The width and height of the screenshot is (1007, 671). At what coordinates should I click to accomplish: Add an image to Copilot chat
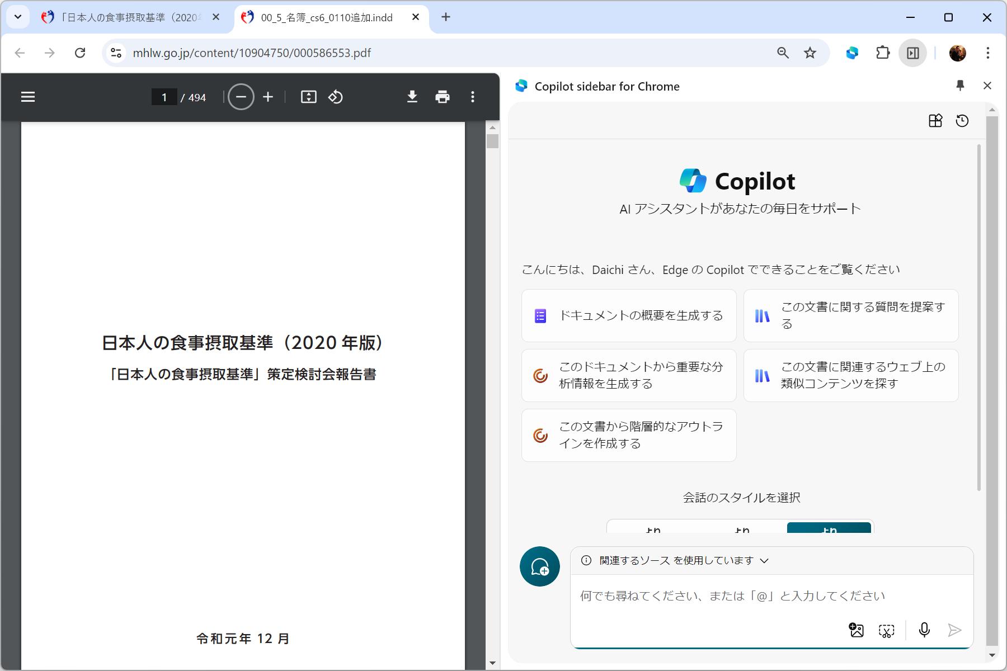click(856, 631)
